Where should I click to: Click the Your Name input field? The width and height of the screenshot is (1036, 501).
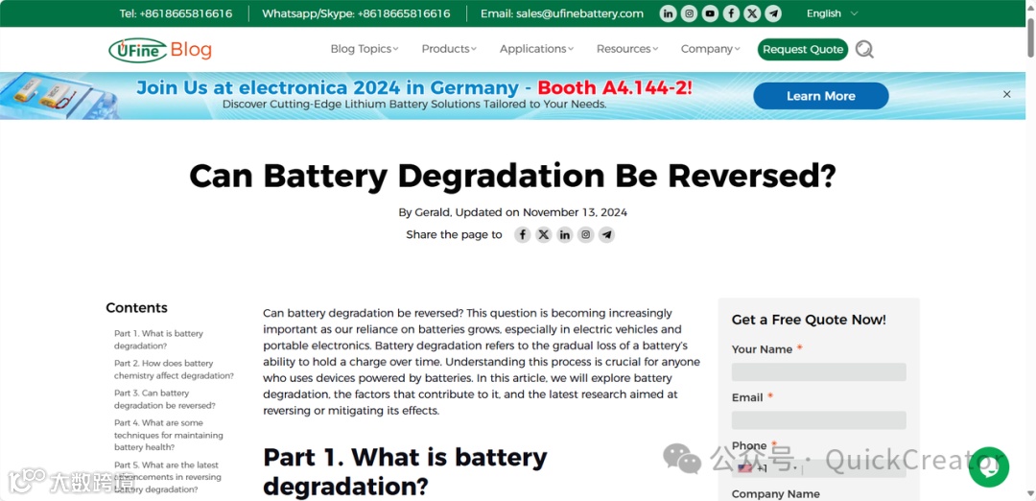(818, 372)
